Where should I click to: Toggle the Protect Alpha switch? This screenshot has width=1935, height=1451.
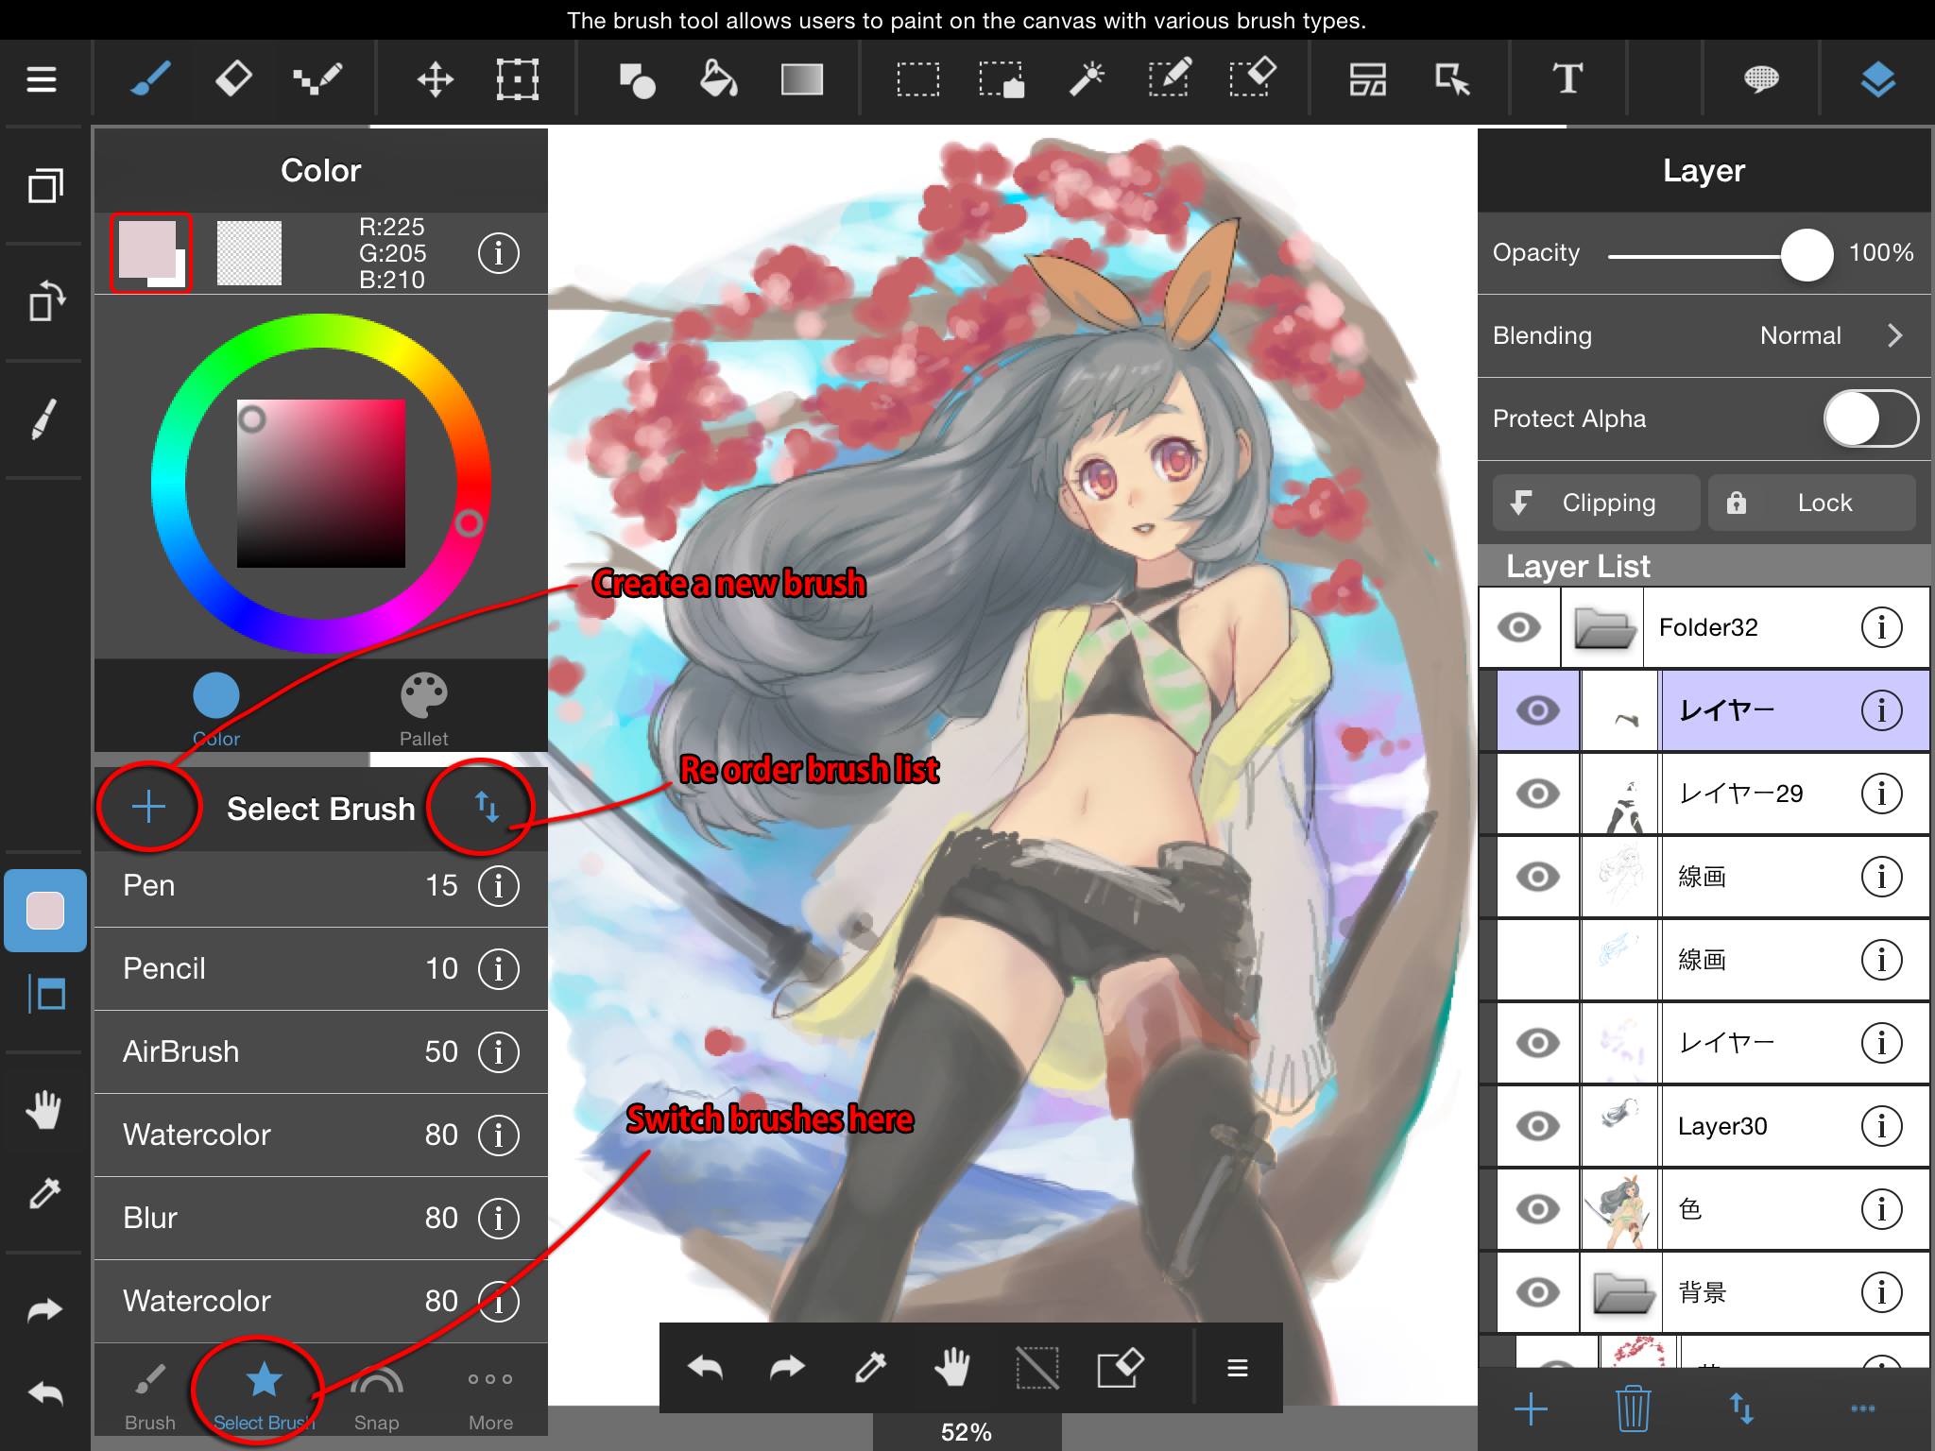tap(1871, 419)
